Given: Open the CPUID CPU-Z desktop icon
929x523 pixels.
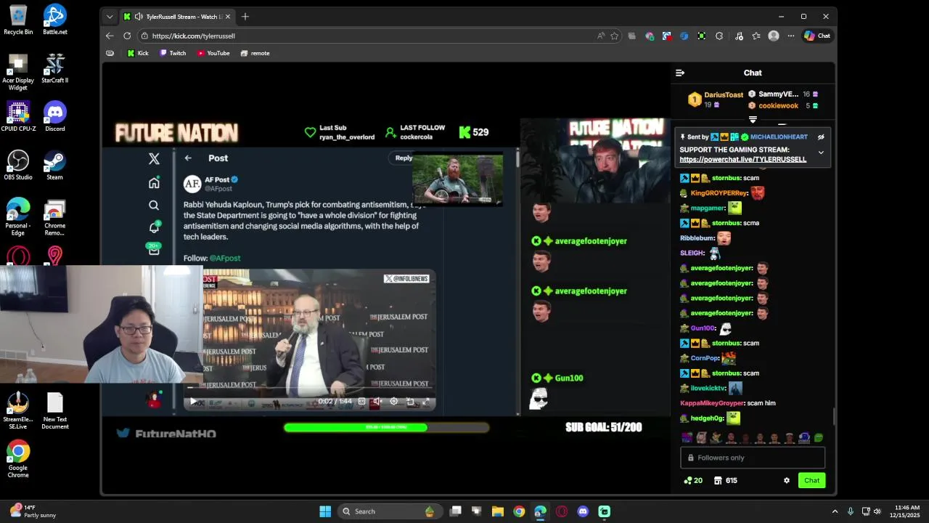Looking at the screenshot, I should point(18,116).
